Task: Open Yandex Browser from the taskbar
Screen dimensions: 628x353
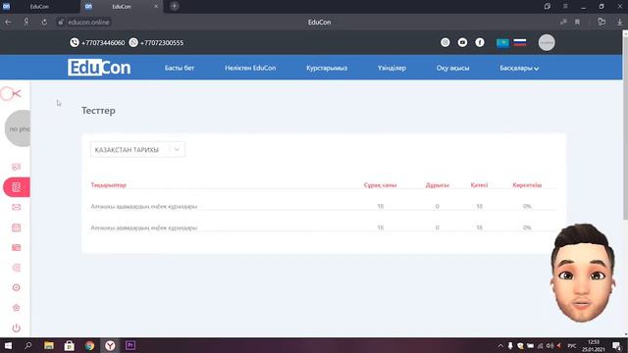Action: 110,345
